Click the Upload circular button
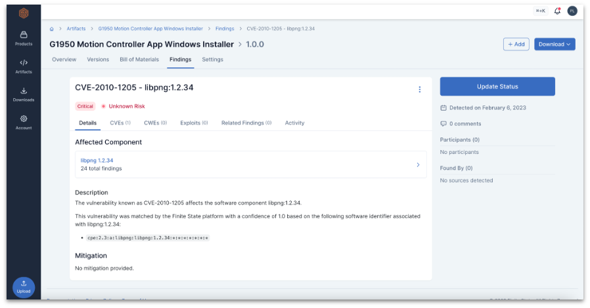 pos(24,287)
